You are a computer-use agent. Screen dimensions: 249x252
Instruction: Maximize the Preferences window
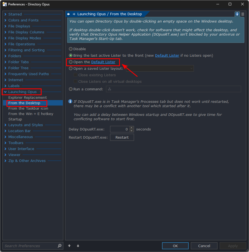pos(230,4)
